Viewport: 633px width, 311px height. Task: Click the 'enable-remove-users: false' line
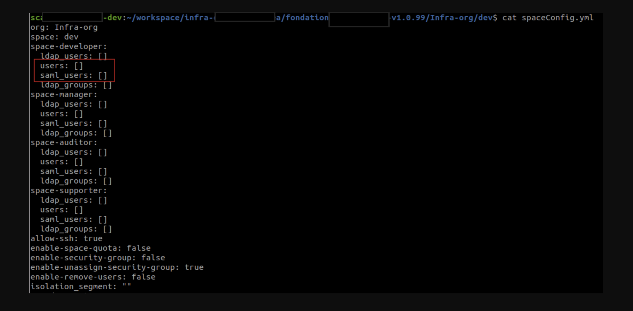[x=93, y=277]
